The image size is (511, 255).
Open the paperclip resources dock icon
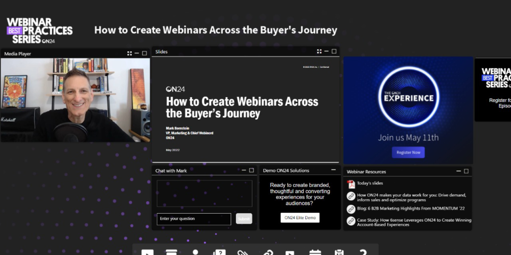tap(243, 252)
